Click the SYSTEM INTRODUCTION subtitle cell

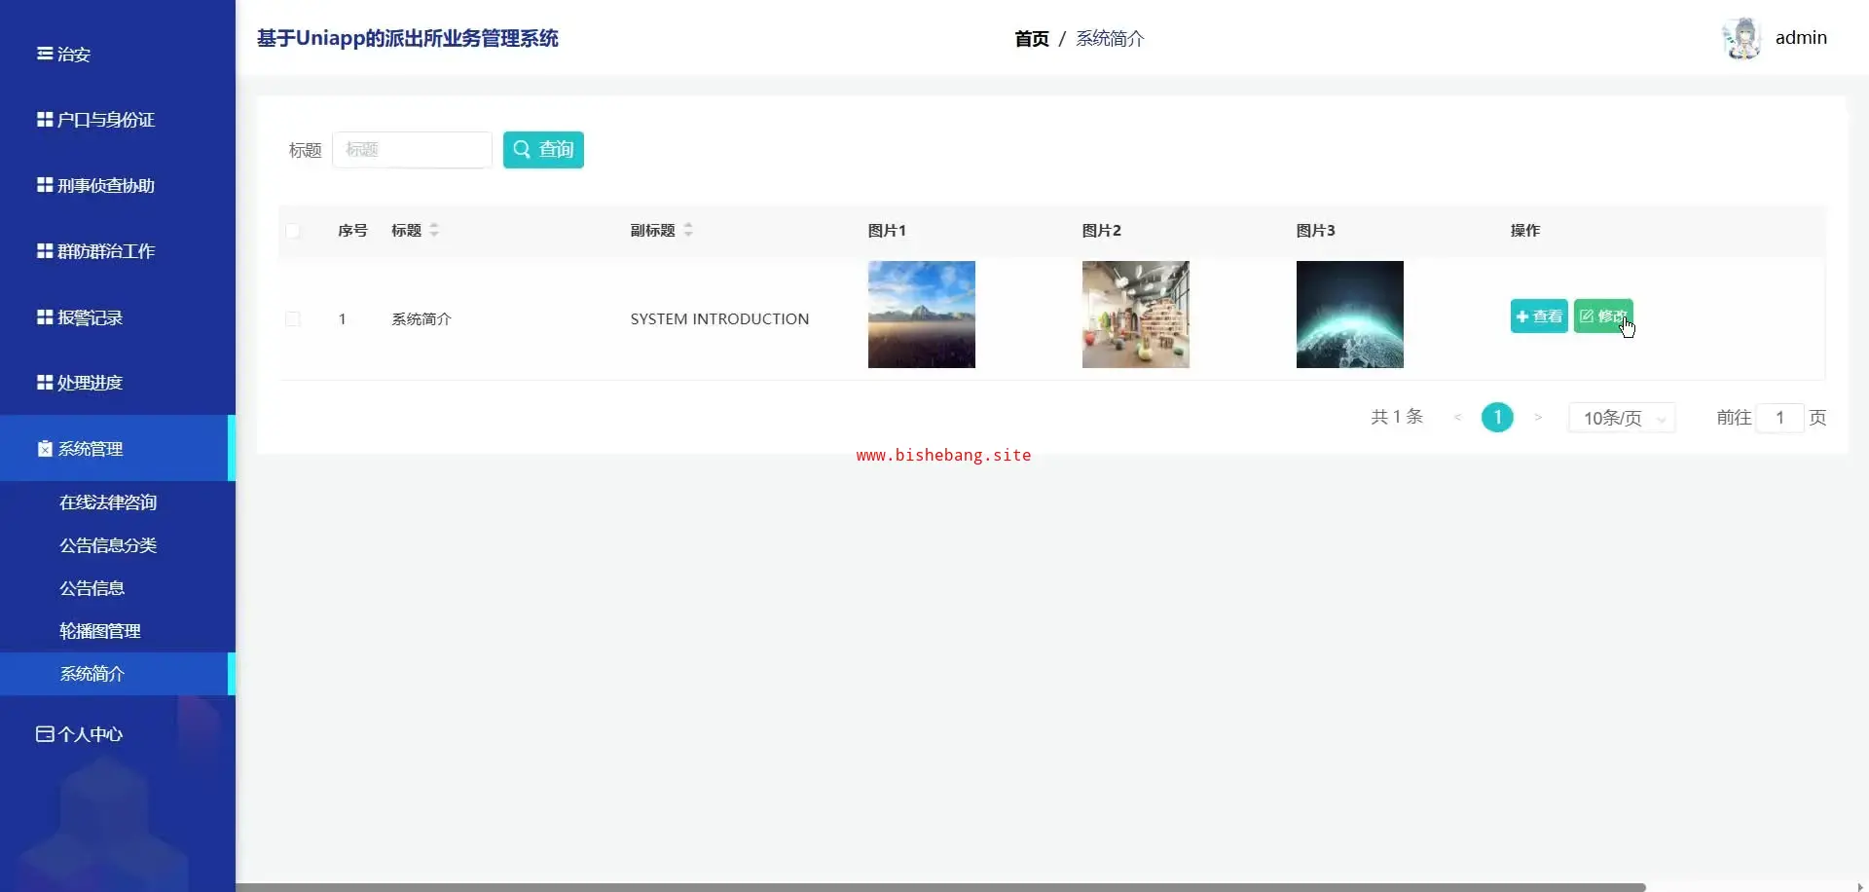click(x=719, y=319)
